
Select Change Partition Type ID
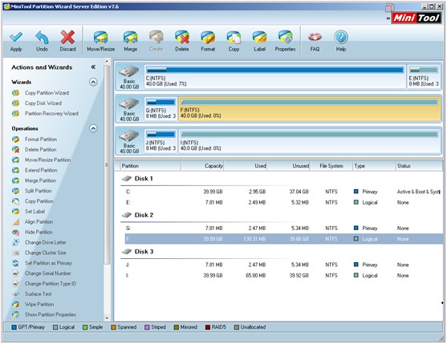pos(51,284)
